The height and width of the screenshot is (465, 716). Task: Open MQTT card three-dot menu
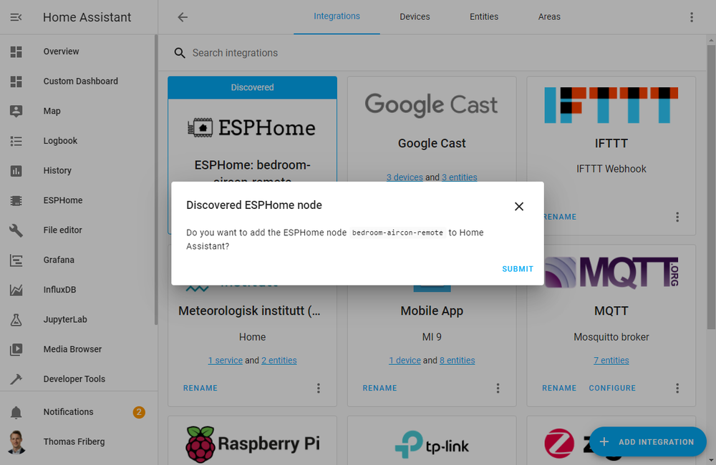coord(677,388)
